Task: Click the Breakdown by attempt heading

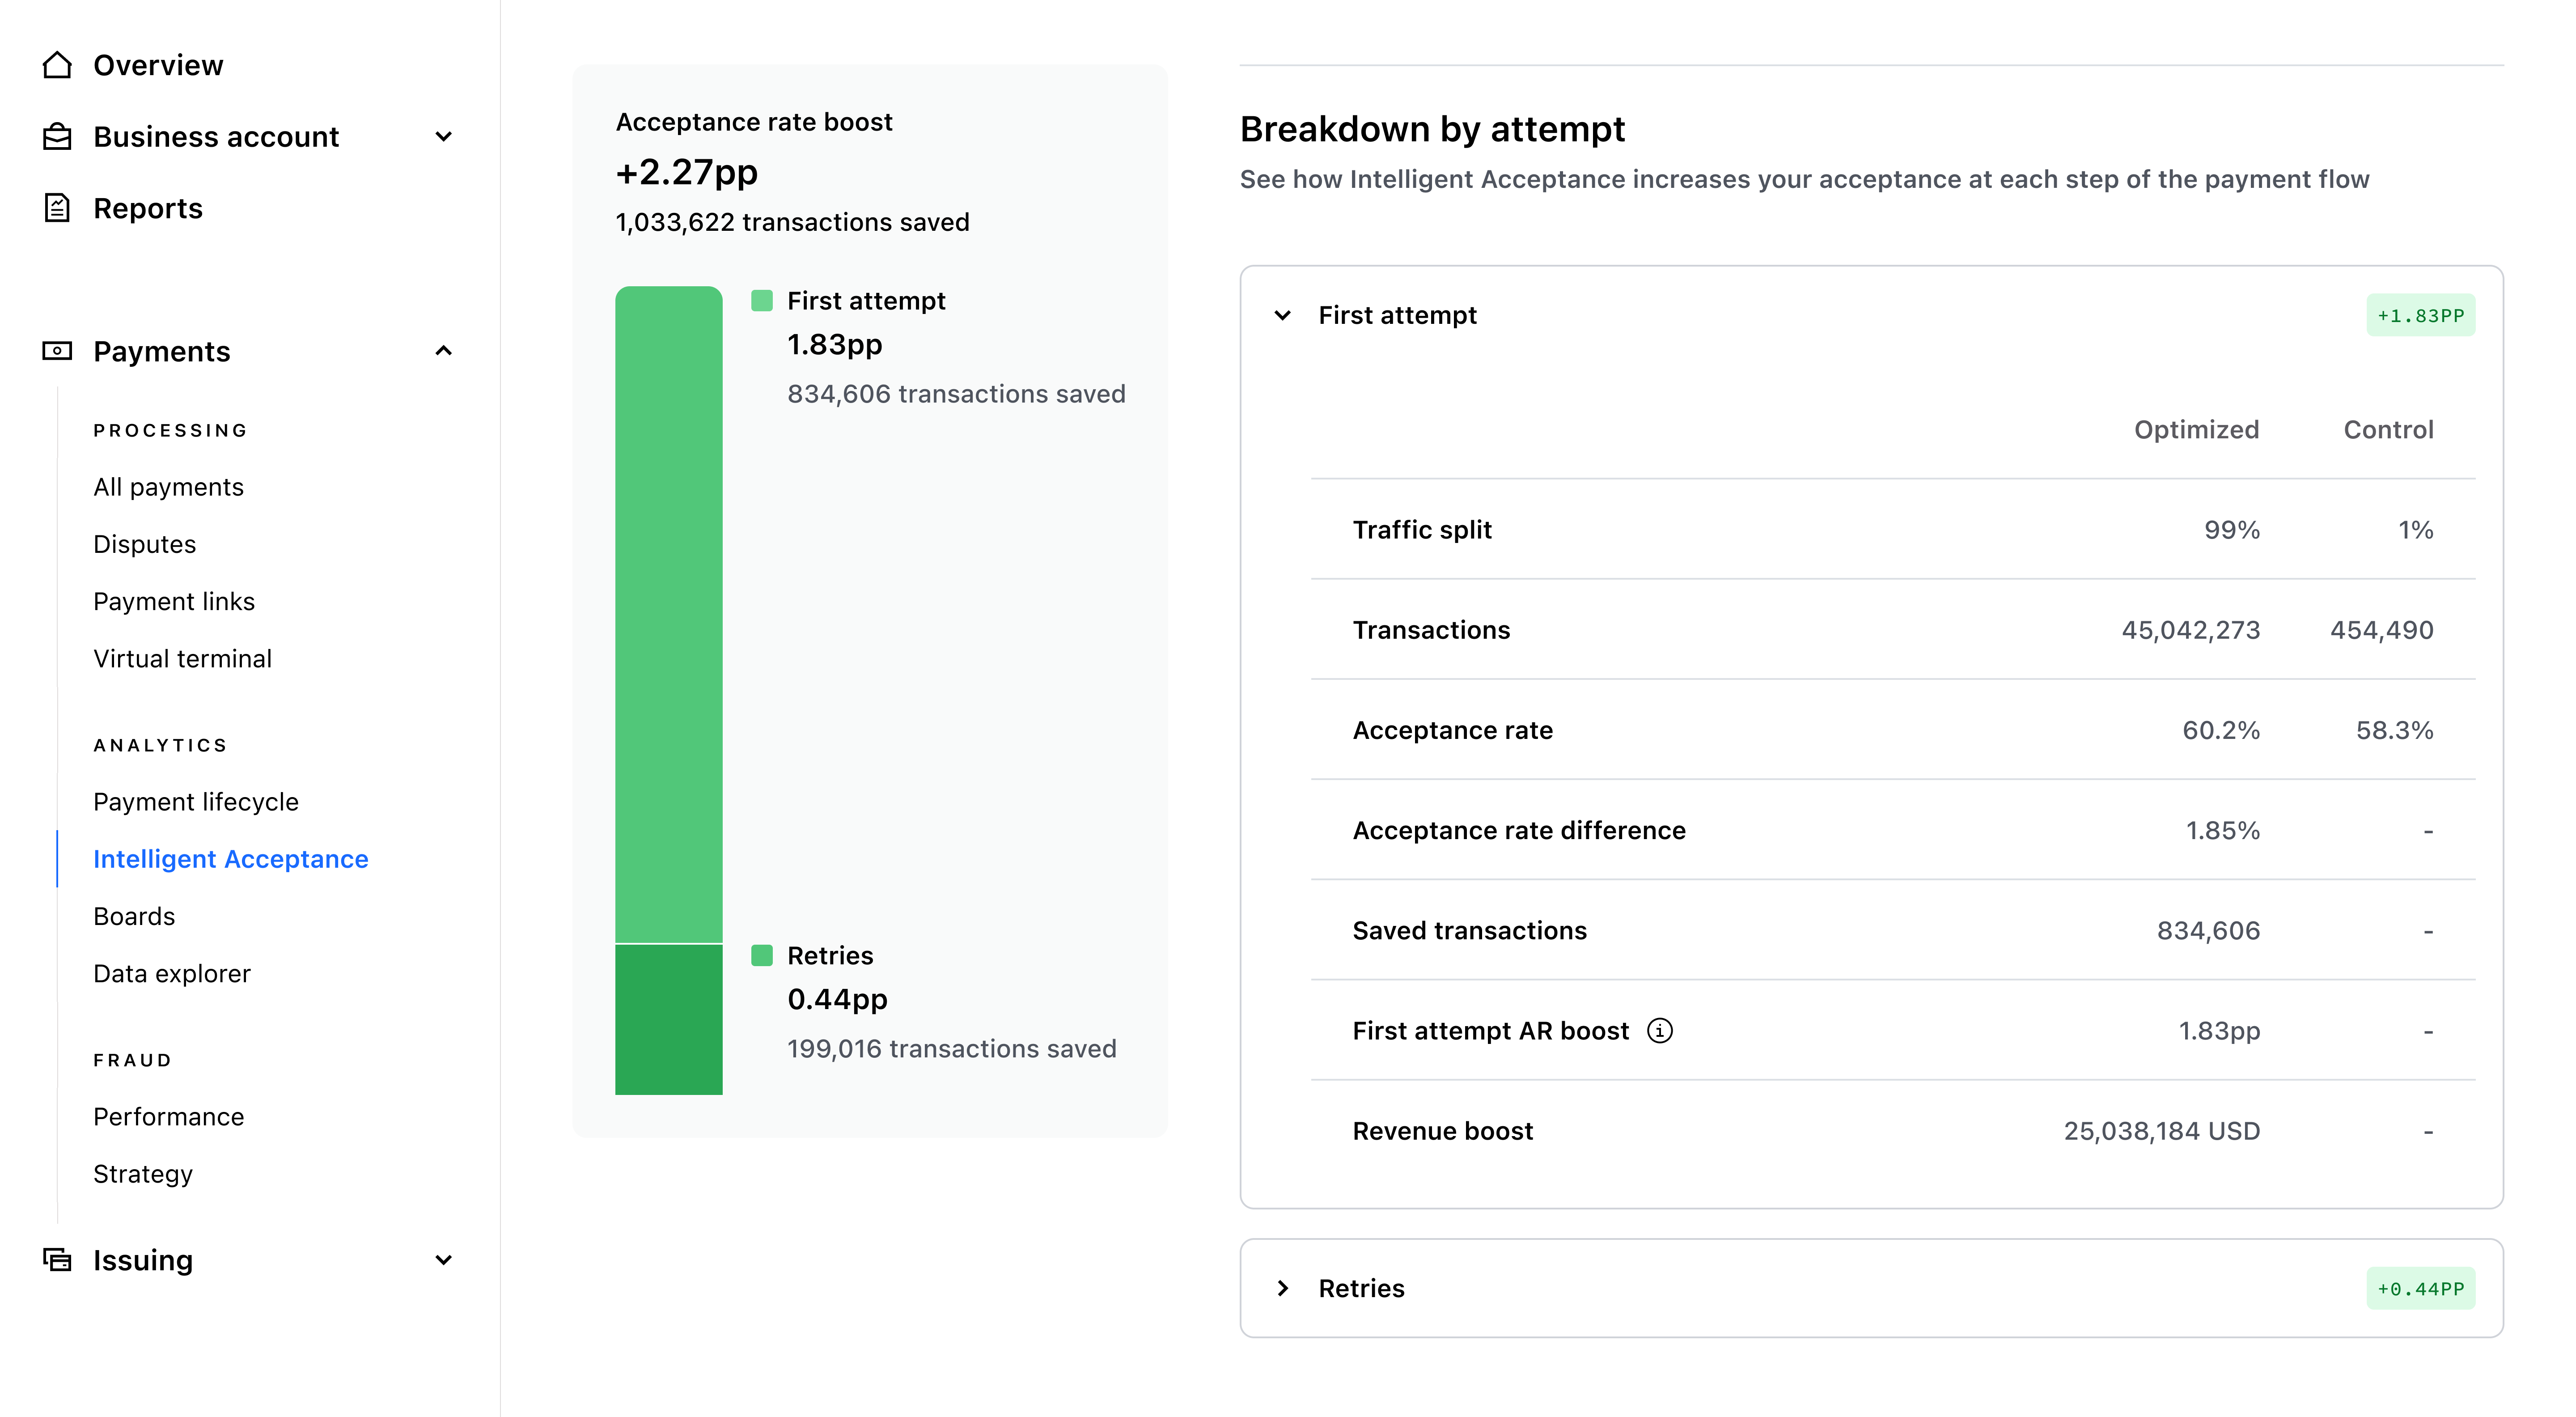Action: pyautogui.click(x=1432, y=130)
